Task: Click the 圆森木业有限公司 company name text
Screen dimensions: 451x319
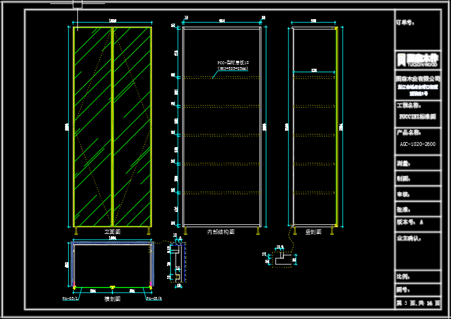Action: pyautogui.click(x=417, y=78)
